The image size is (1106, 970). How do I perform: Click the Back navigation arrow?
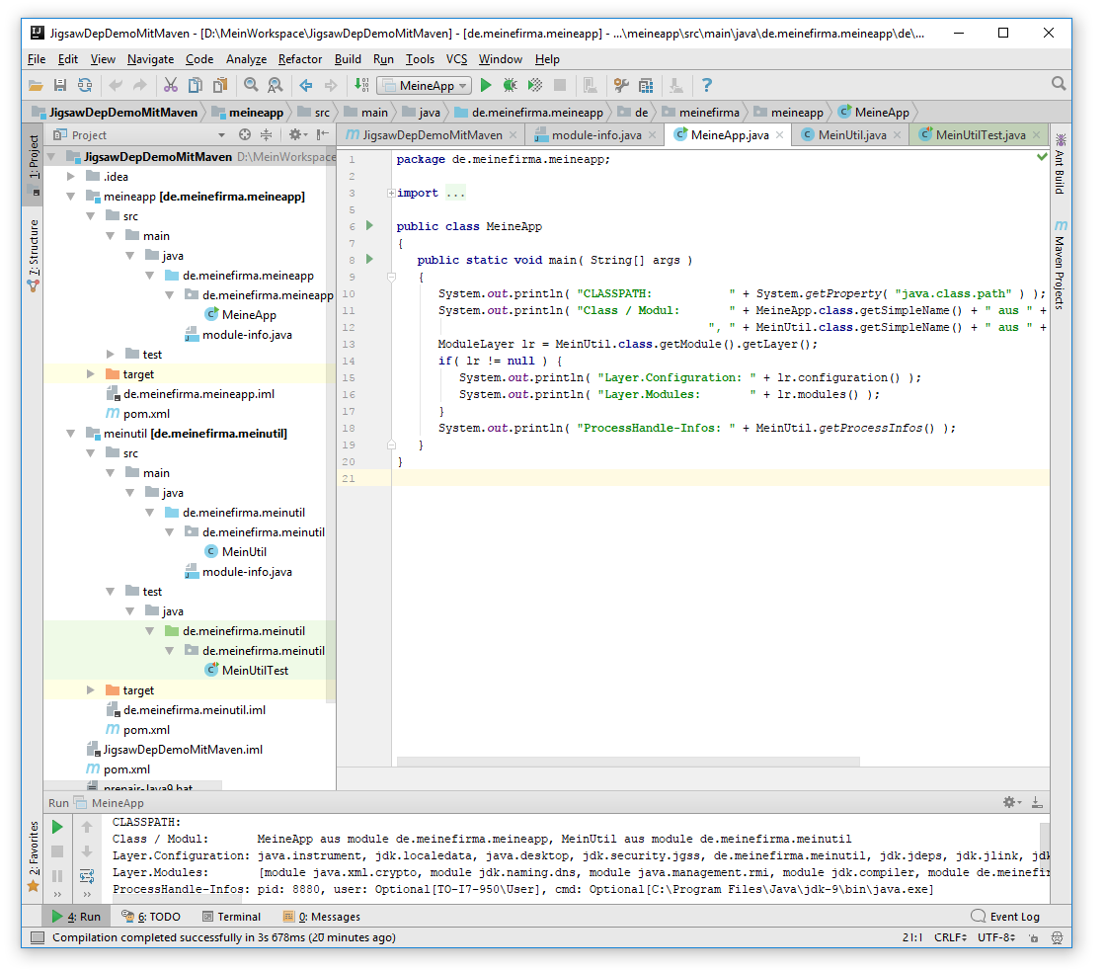tap(306, 85)
